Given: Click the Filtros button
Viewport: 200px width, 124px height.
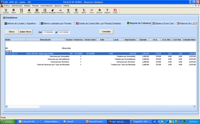Looking at the screenshot, I should (x=12, y=32).
